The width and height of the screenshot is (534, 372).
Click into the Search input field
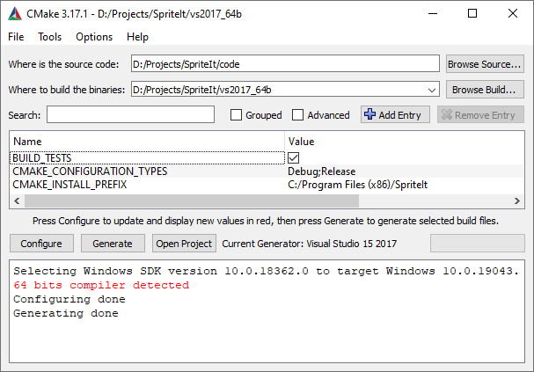click(x=130, y=115)
